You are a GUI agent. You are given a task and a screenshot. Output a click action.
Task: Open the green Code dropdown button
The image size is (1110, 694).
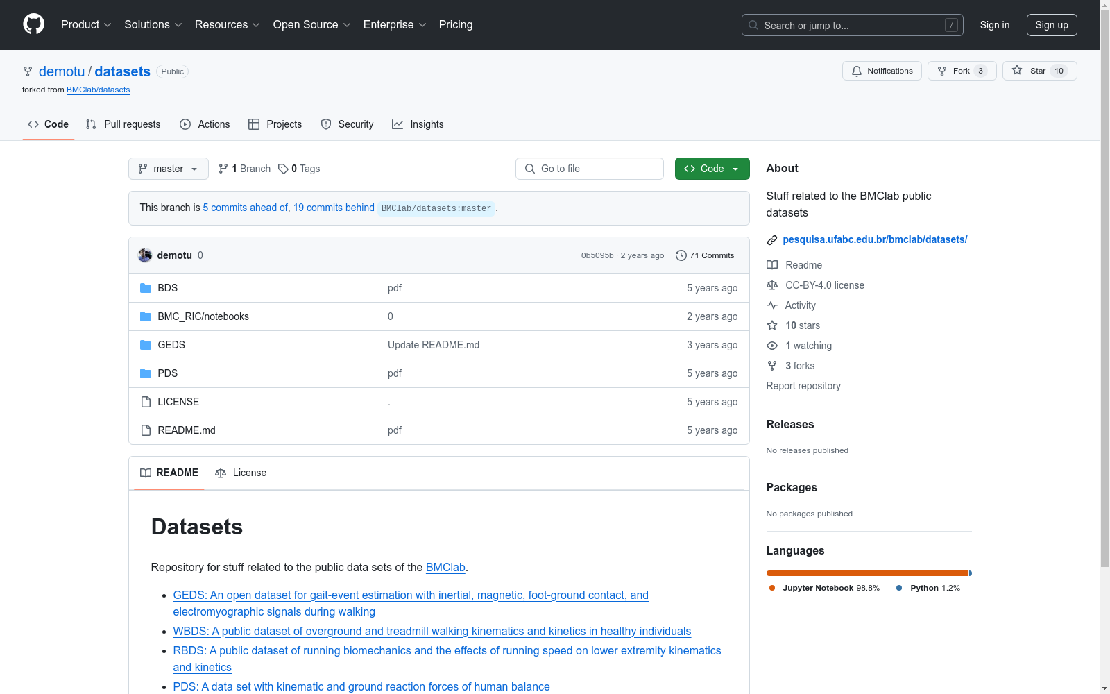(712, 169)
